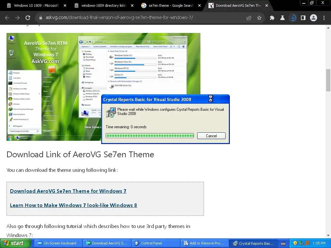Click the lock icon in the address bar

click(41, 18)
